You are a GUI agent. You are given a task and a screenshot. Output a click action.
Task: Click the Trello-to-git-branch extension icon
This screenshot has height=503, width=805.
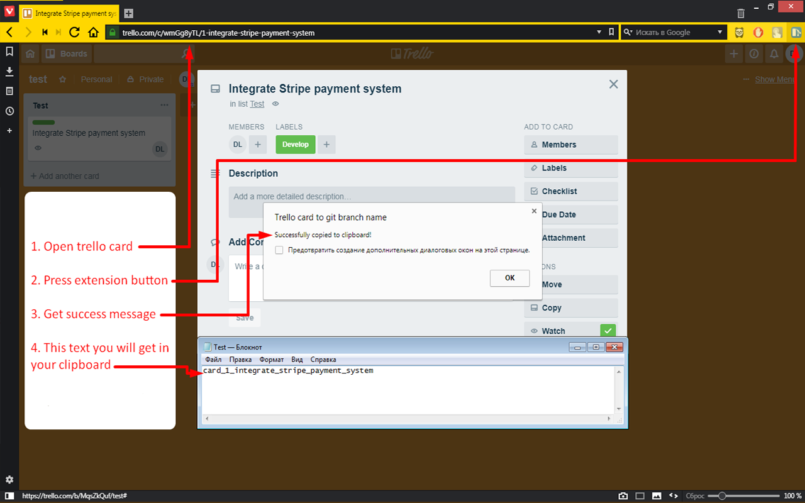point(796,32)
